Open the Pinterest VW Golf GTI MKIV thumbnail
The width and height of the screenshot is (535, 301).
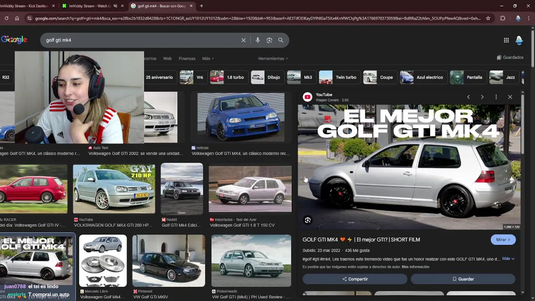pyautogui.click(x=168, y=261)
